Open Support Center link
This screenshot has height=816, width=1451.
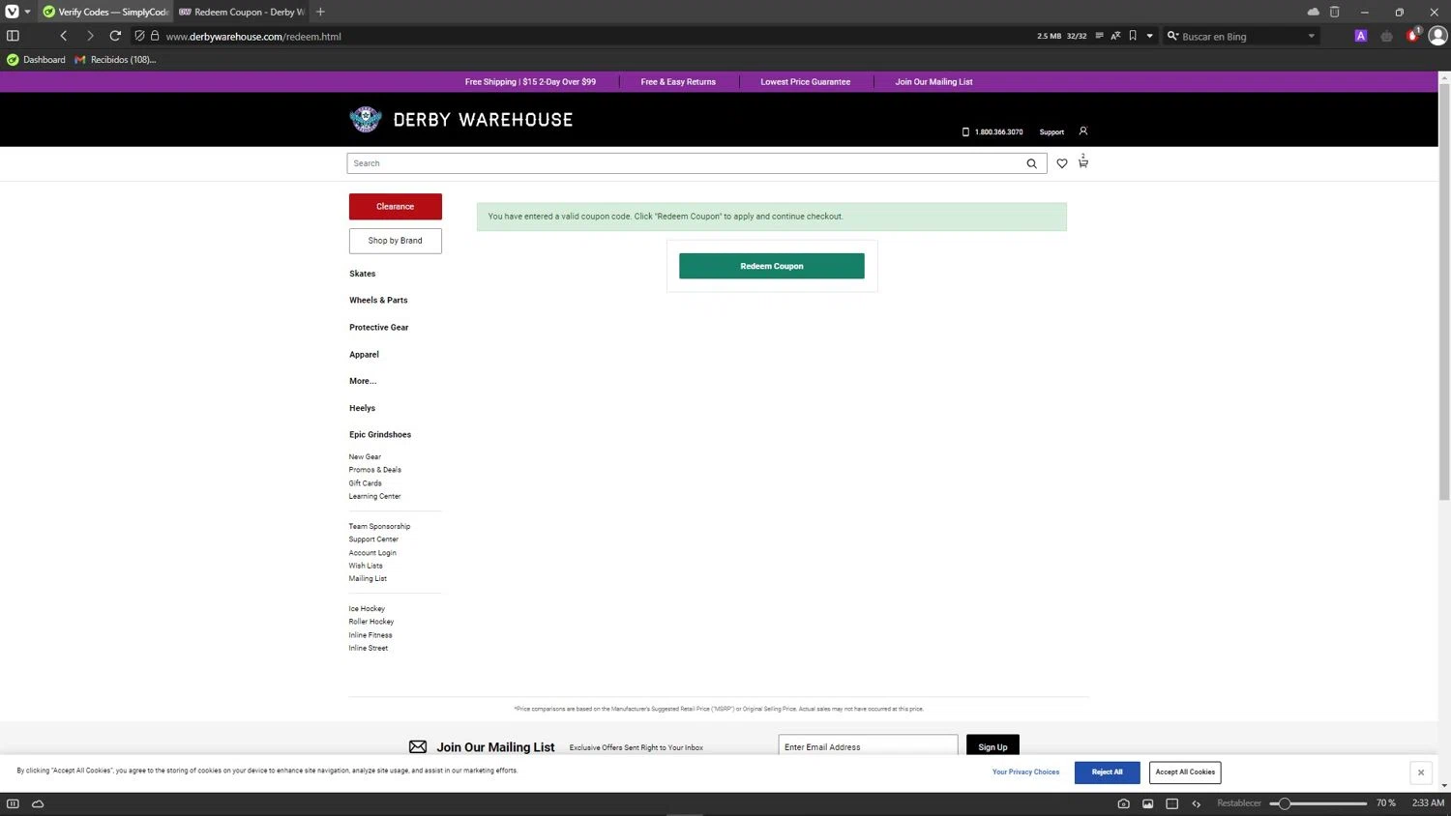(x=373, y=539)
